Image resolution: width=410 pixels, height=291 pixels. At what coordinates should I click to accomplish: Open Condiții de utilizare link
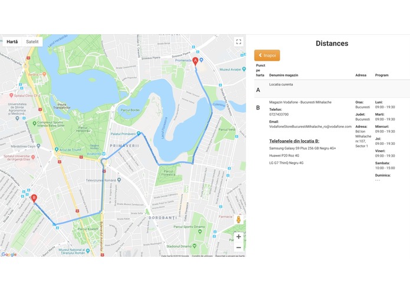click(202, 256)
